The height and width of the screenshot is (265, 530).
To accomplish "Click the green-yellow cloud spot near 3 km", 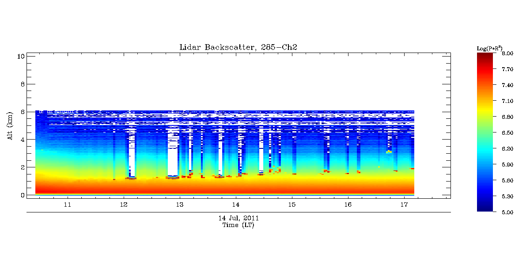I will click(389, 151).
